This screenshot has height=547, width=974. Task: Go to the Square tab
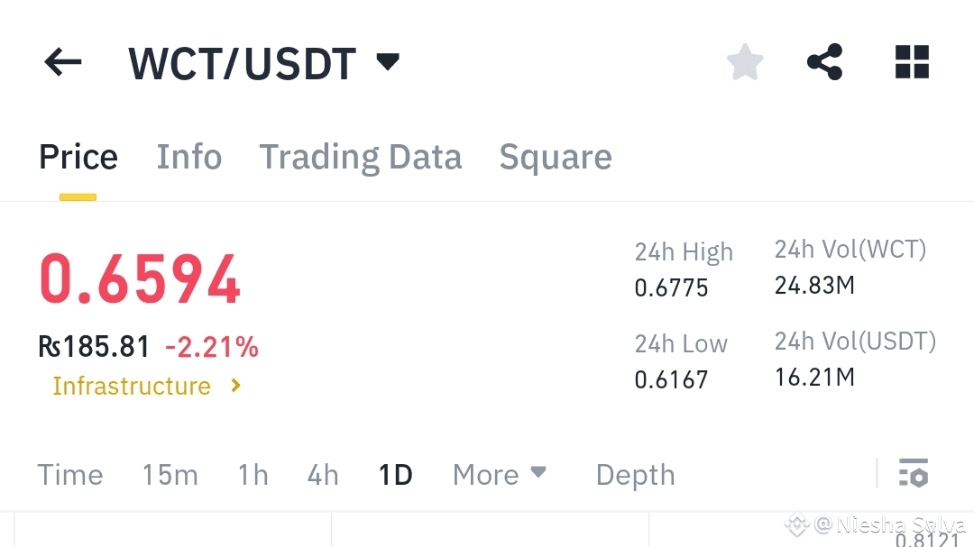[556, 158]
